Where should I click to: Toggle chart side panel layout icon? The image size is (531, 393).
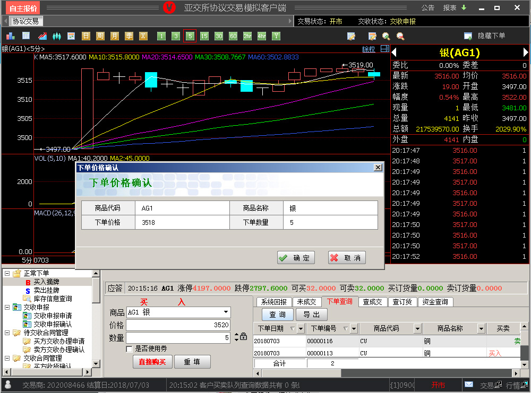pos(384,49)
